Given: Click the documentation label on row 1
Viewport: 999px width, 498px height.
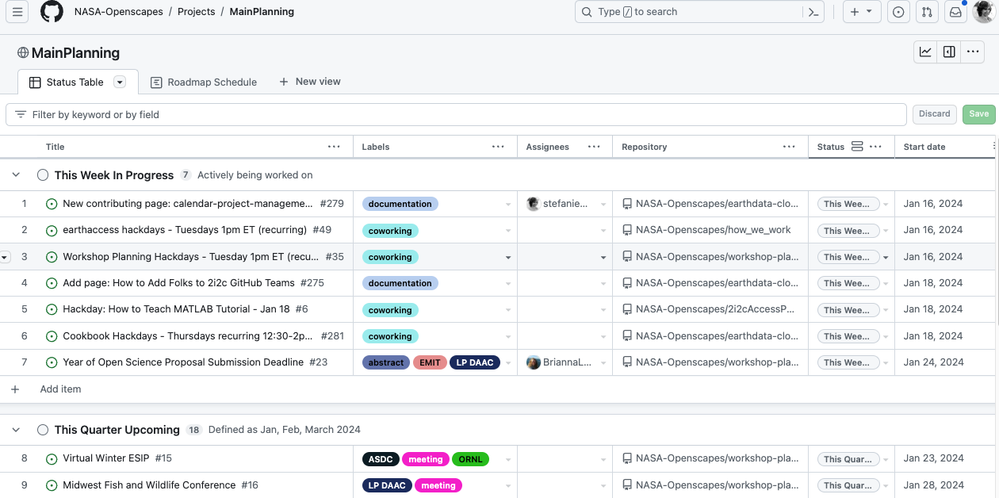Looking at the screenshot, I should (400, 204).
